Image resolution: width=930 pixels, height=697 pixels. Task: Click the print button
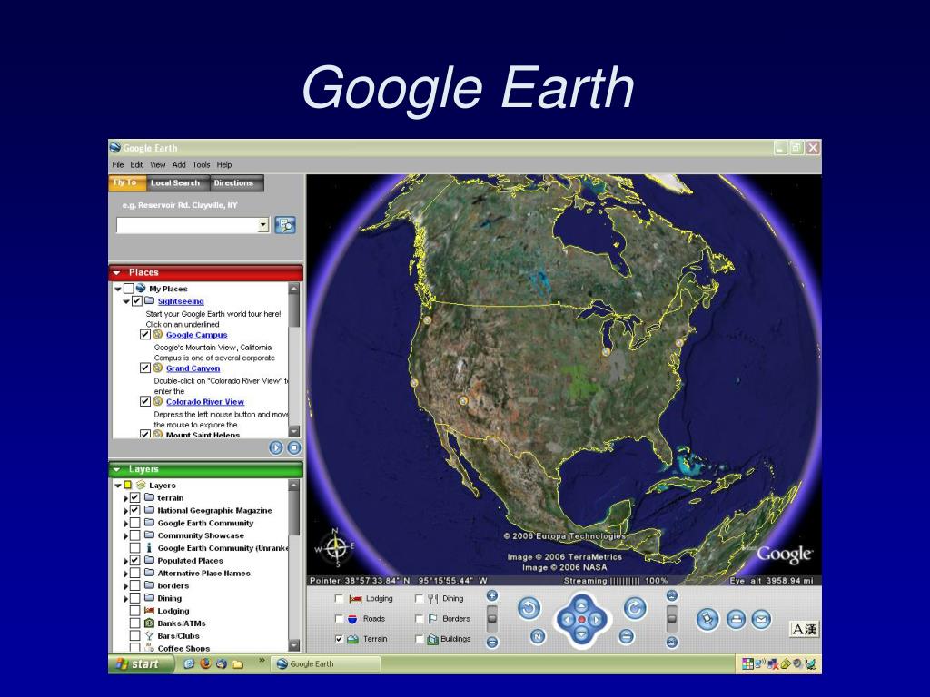tap(736, 620)
